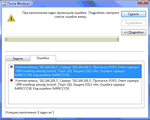Collapse details with the << Подробно button

pos(134,32)
